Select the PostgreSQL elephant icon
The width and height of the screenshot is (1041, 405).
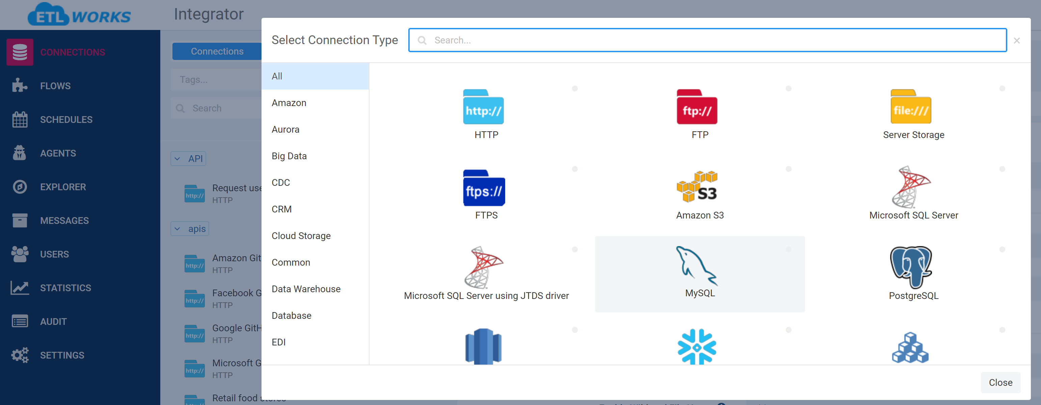click(911, 267)
